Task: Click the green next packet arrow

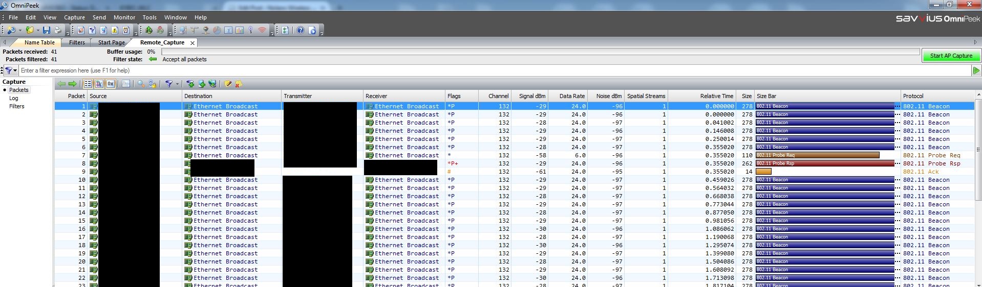Action: pos(72,84)
